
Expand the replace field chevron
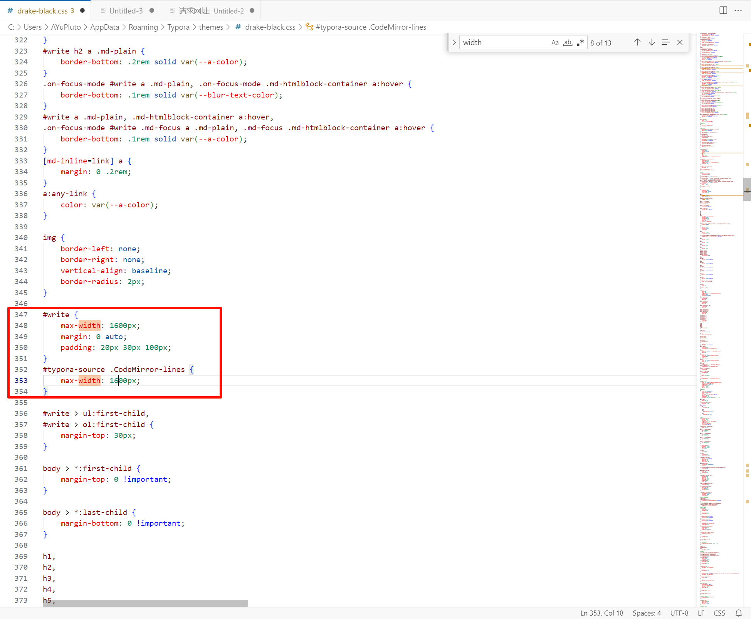pos(454,42)
